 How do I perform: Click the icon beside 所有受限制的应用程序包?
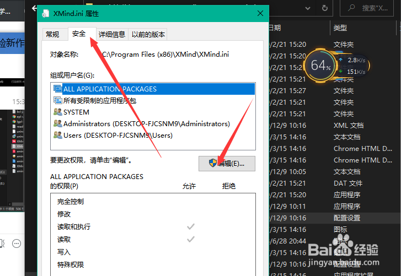57,100
